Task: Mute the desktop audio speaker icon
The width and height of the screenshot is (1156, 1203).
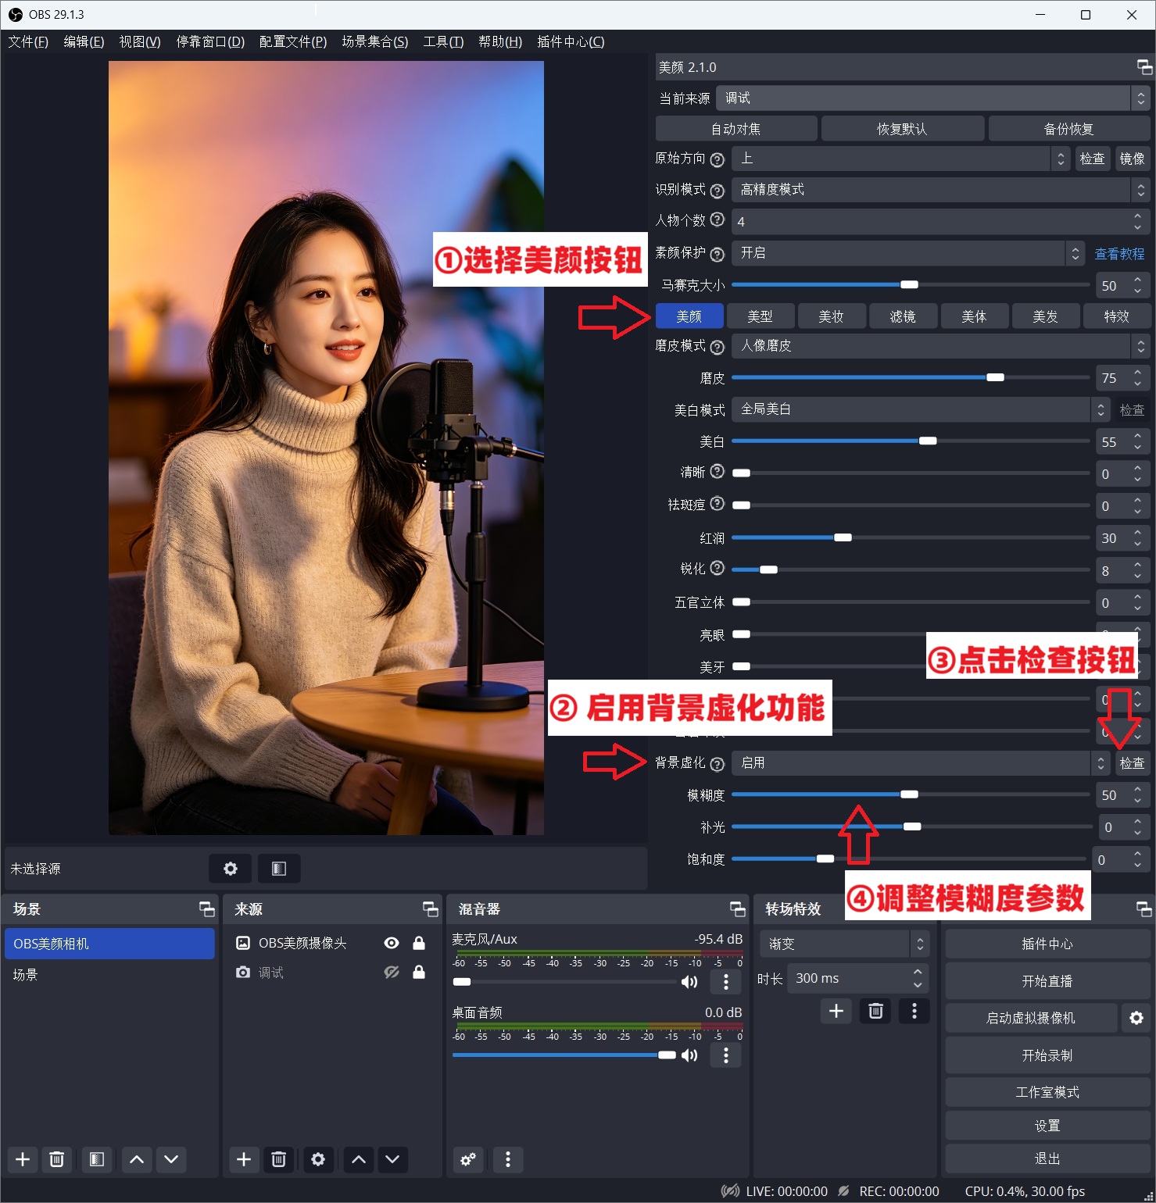Action: [x=689, y=1055]
